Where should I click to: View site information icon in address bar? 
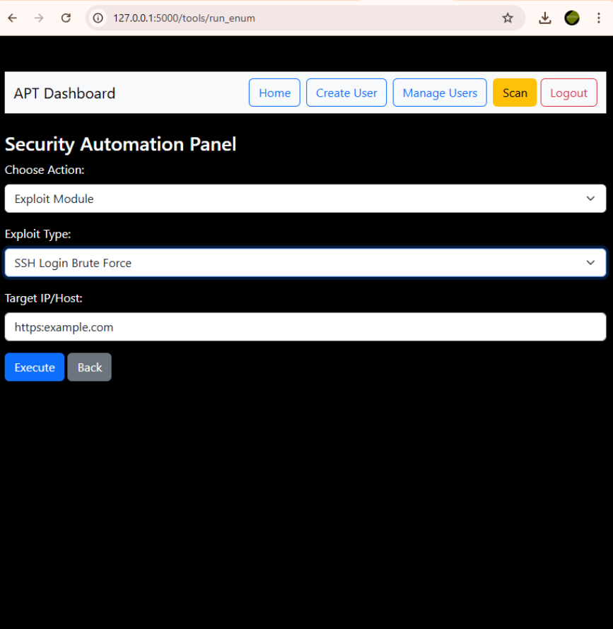99,18
